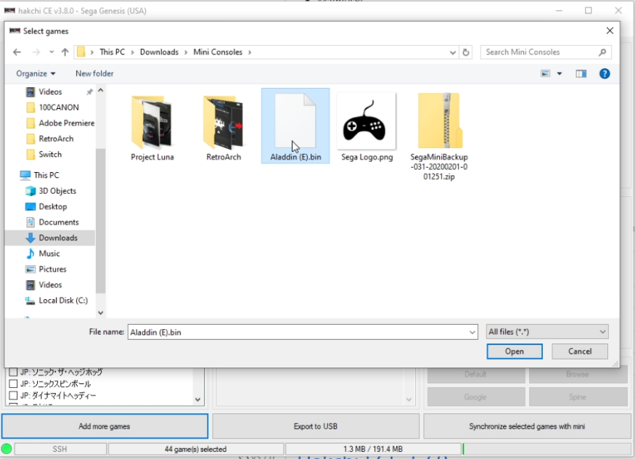Click Export to USB in hakchi
The height and width of the screenshot is (459, 635).
(316, 426)
